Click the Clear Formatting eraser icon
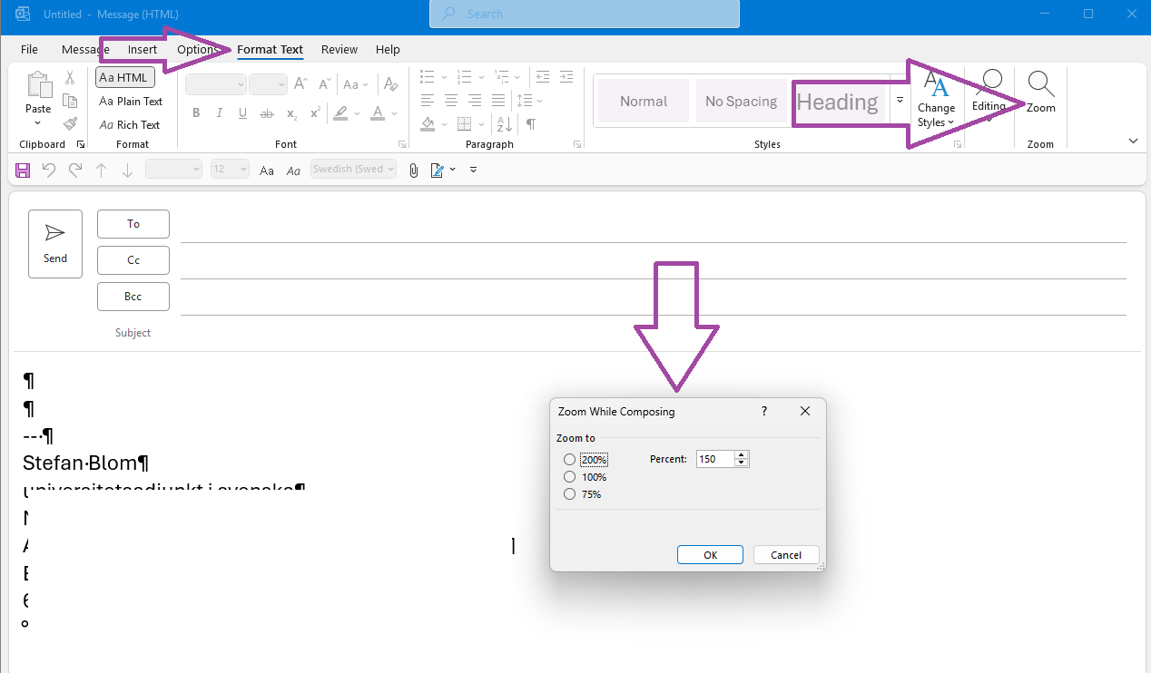 pyautogui.click(x=391, y=84)
